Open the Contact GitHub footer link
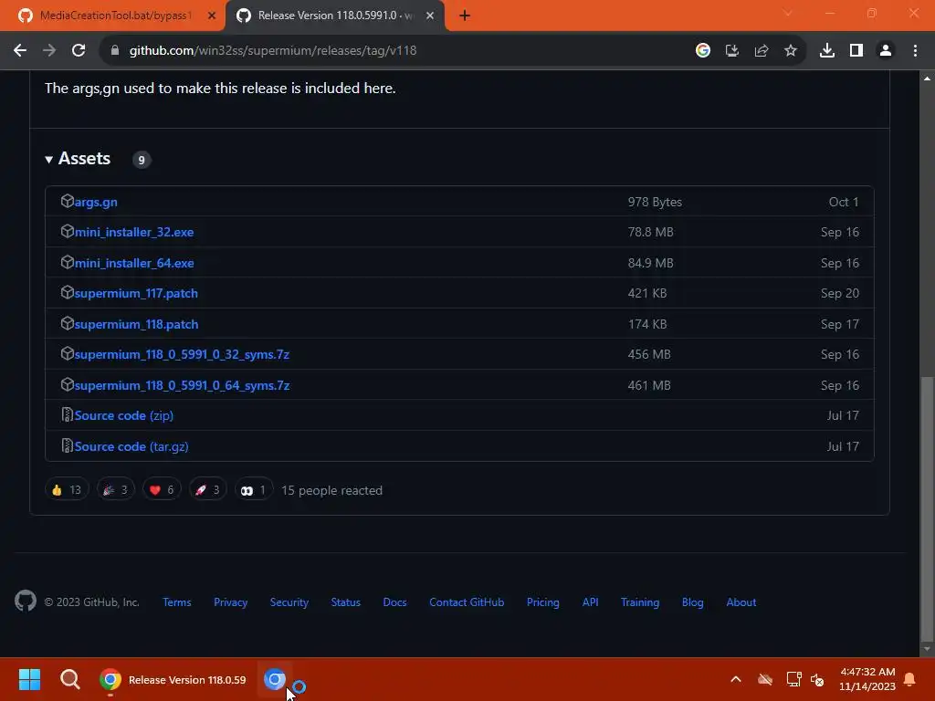Viewport: 935px width, 701px height. (467, 602)
